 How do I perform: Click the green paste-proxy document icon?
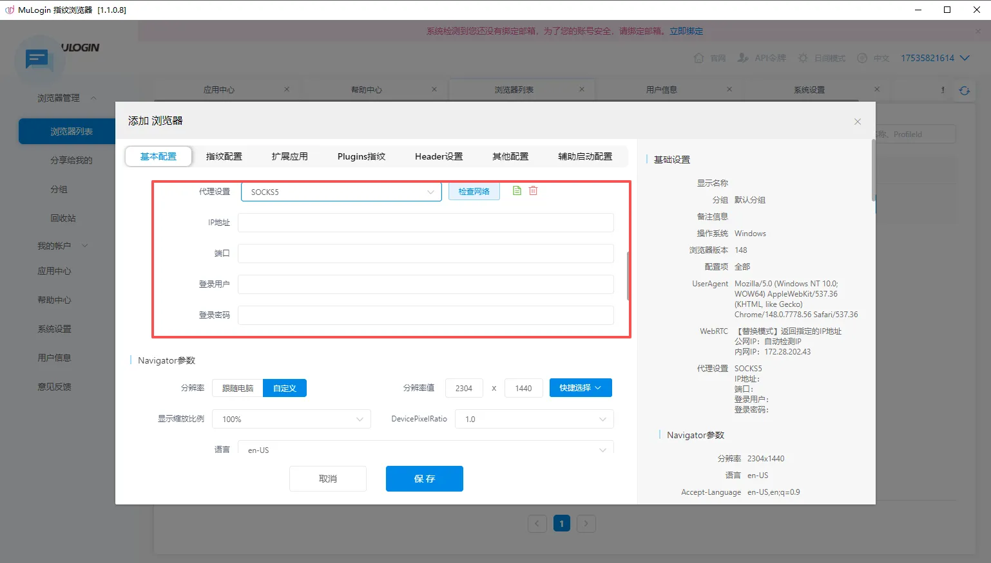(x=517, y=190)
